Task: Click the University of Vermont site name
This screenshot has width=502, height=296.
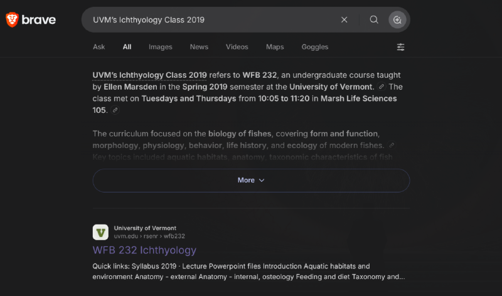Action: [x=145, y=228]
